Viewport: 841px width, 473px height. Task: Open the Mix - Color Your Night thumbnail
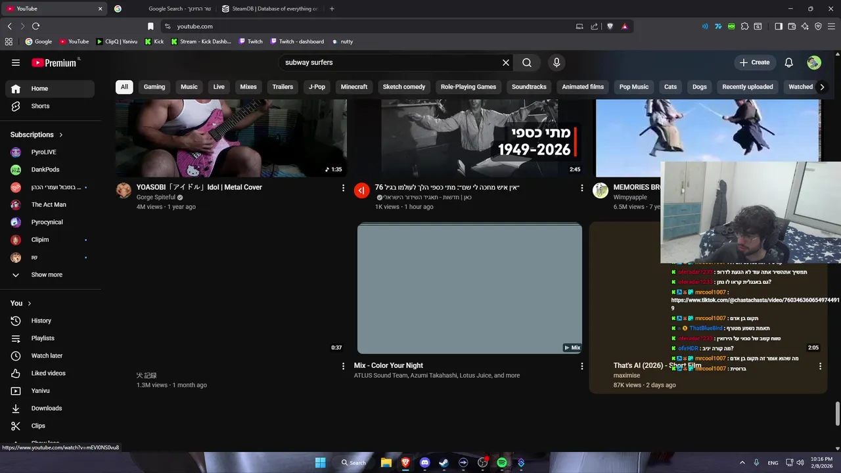click(470, 288)
